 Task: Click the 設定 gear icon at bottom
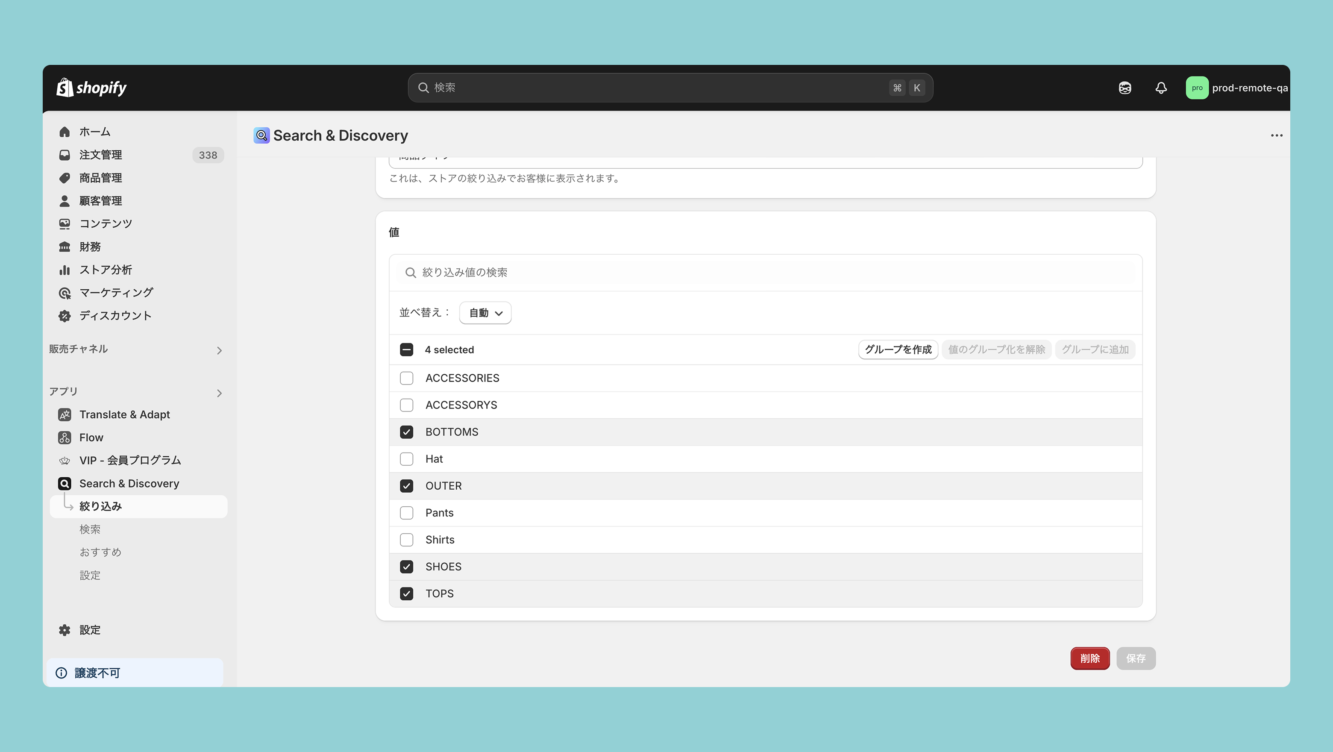[x=65, y=630]
